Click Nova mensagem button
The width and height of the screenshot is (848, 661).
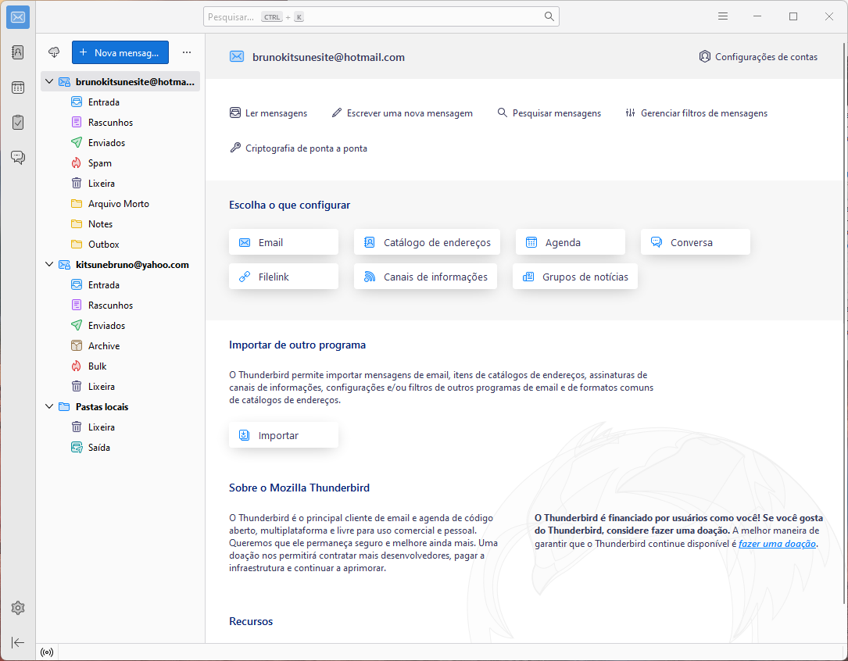(x=120, y=52)
